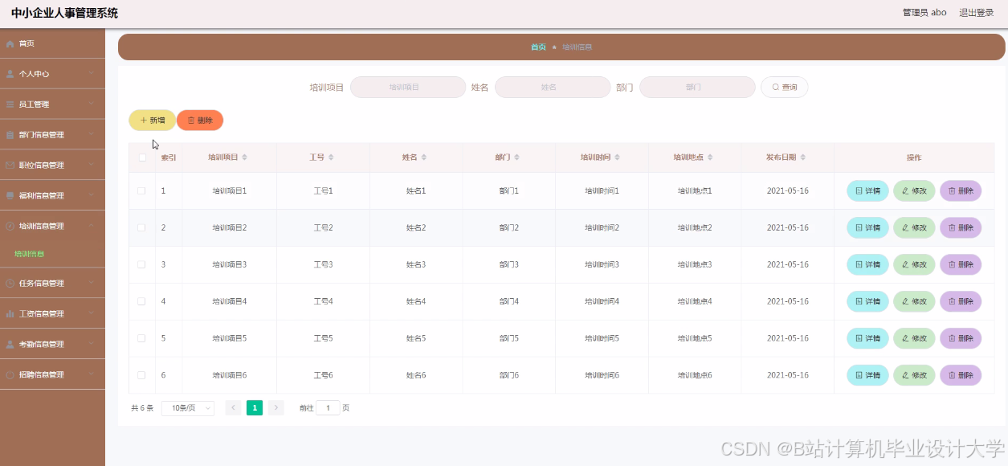
Task: Open the 10条/页 page size dropdown
Action: coord(188,408)
